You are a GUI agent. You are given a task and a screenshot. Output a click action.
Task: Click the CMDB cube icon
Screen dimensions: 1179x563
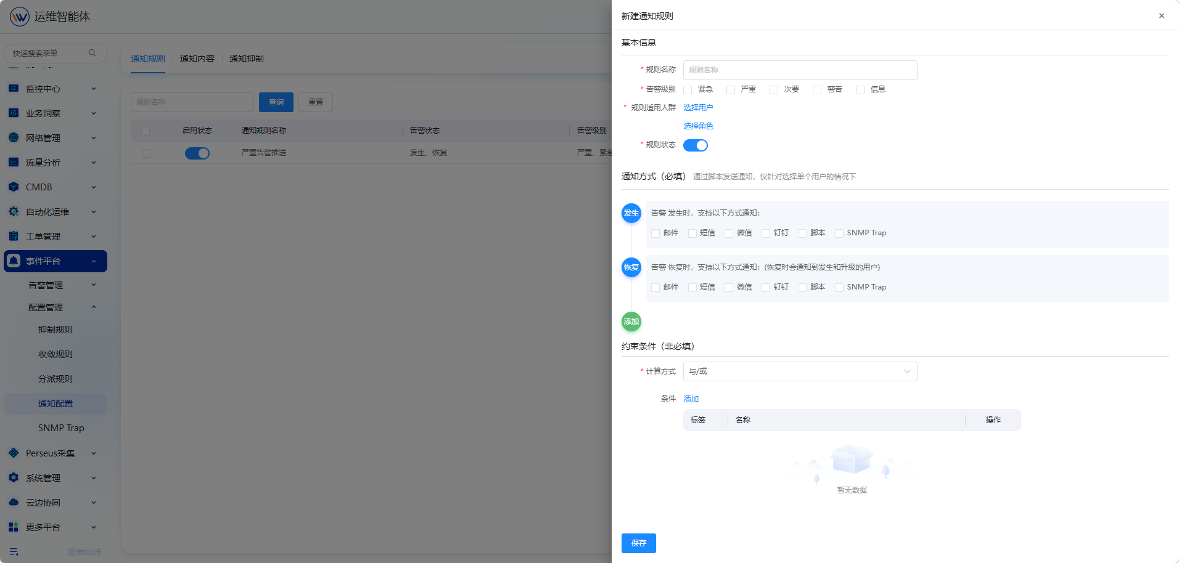(x=14, y=187)
